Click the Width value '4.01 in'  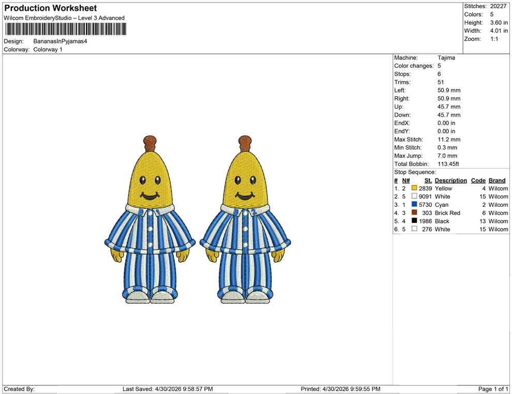[x=499, y=31]
